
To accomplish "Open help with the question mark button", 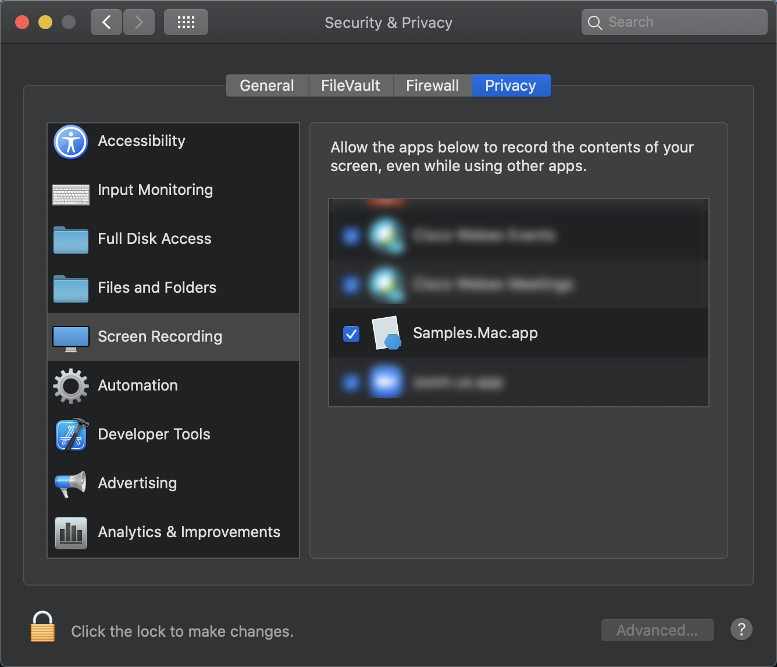I will pos(742,630).
